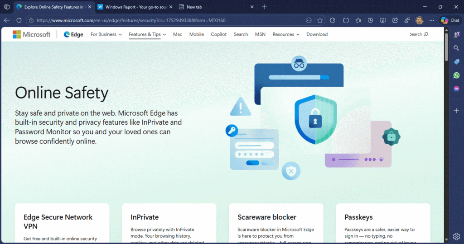Open Split screen view
Screen dimensions: 464x244
346,20
